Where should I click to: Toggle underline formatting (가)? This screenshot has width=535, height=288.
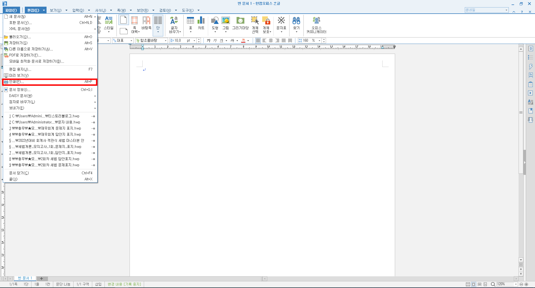(x=221, y=41)
